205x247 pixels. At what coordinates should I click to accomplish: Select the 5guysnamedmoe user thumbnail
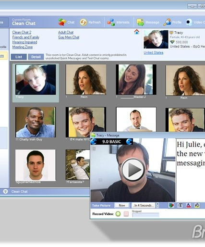click(x=36, y=165)
